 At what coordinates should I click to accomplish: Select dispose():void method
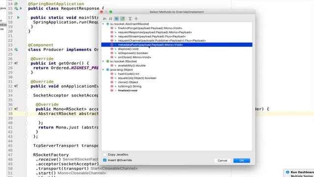(128, 49)
